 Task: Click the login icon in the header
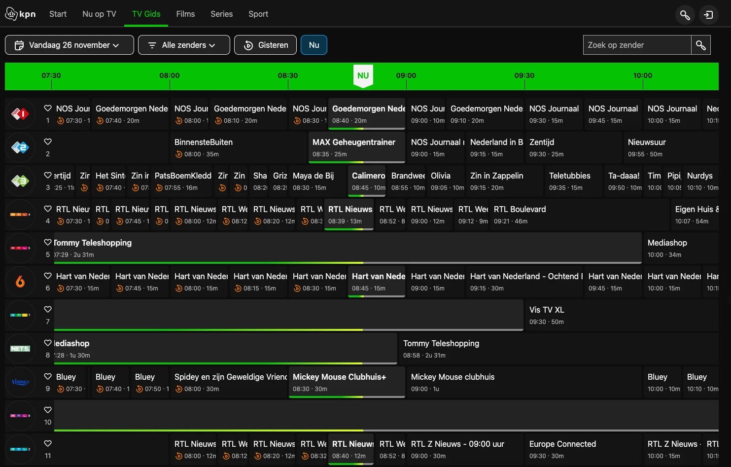pyautogui.click(x=708, y=15)
